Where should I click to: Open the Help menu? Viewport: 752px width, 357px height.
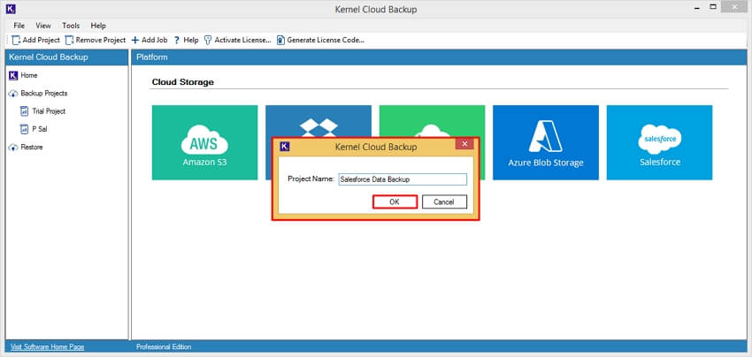point(98,26)
